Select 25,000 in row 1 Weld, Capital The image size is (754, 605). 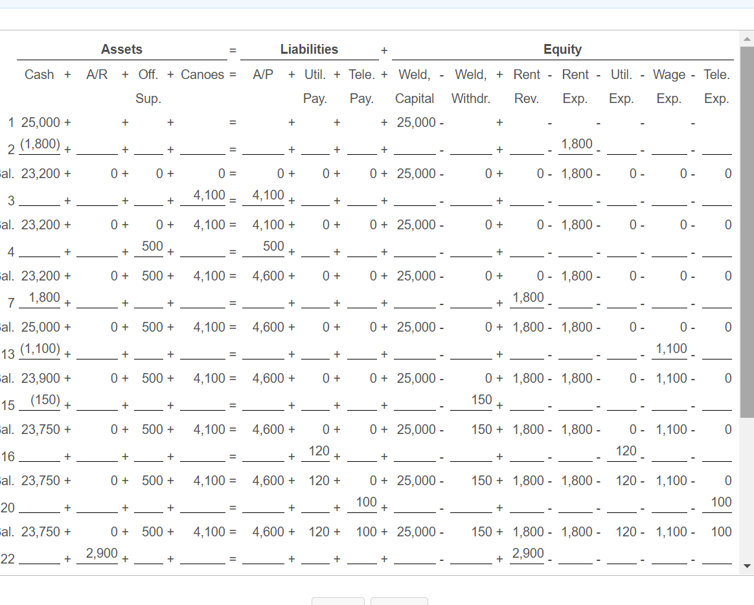416,122
